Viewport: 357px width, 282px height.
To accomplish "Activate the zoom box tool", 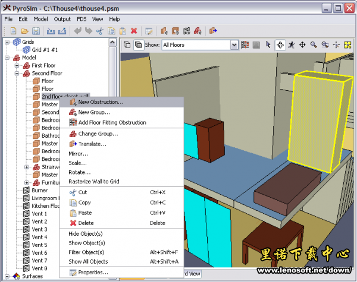I will click(x=325, y=45).
